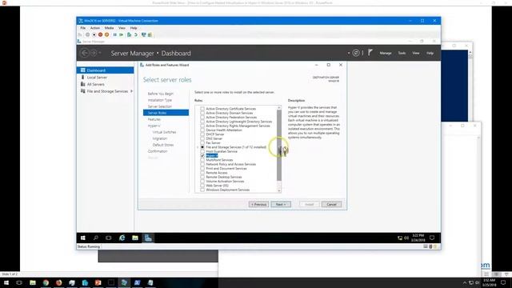
Task: Check the DNS Server role
Action: 202,138
